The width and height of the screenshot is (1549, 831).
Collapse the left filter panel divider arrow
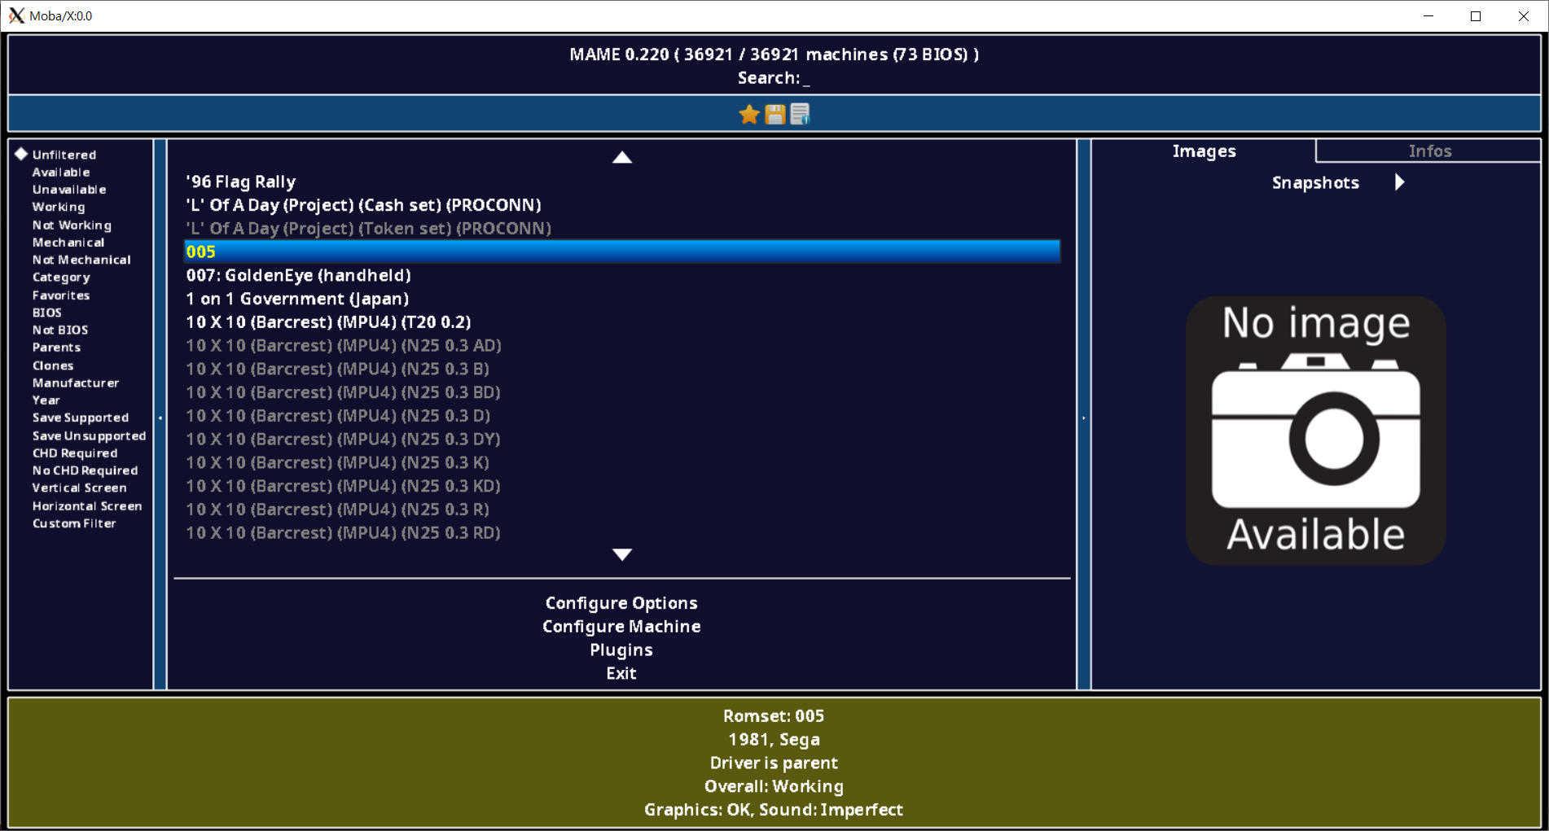[160, 418]
